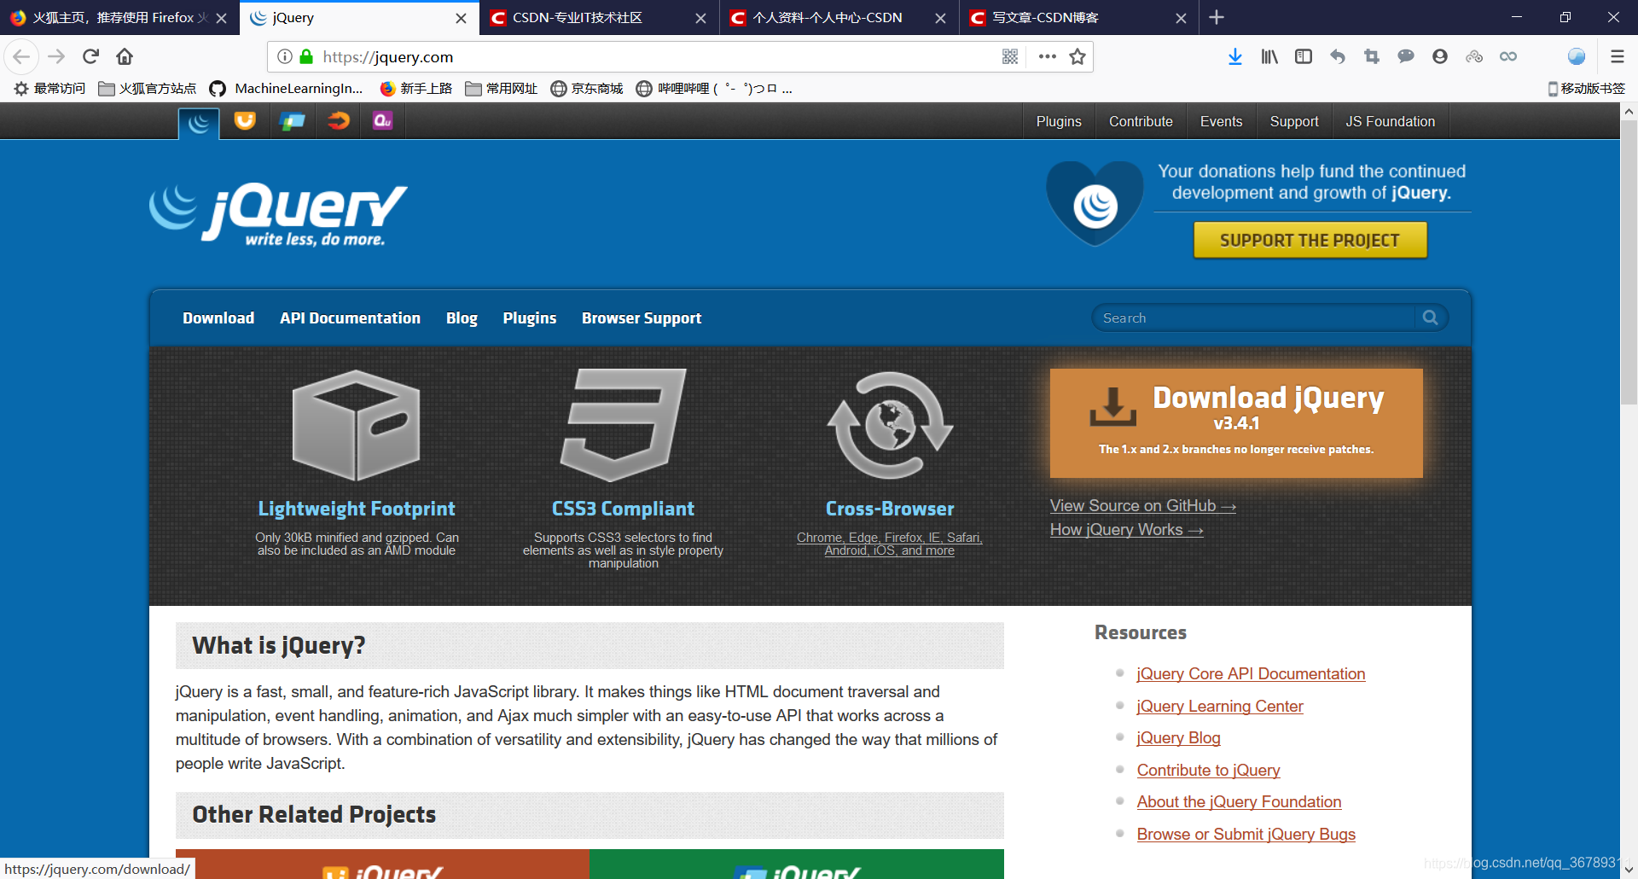Open MachineLearningIn... GitHub bookmark
Screen dimensions: 1638x879
pyautogui.click(x=287, y=88)
